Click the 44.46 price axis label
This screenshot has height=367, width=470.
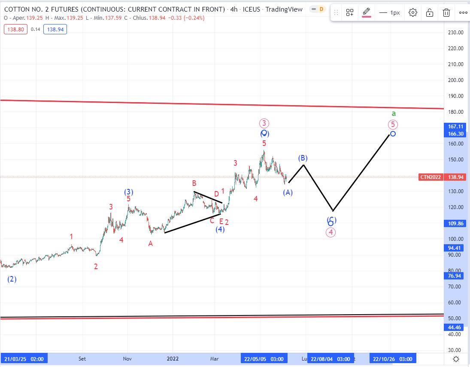click(454, 328)
